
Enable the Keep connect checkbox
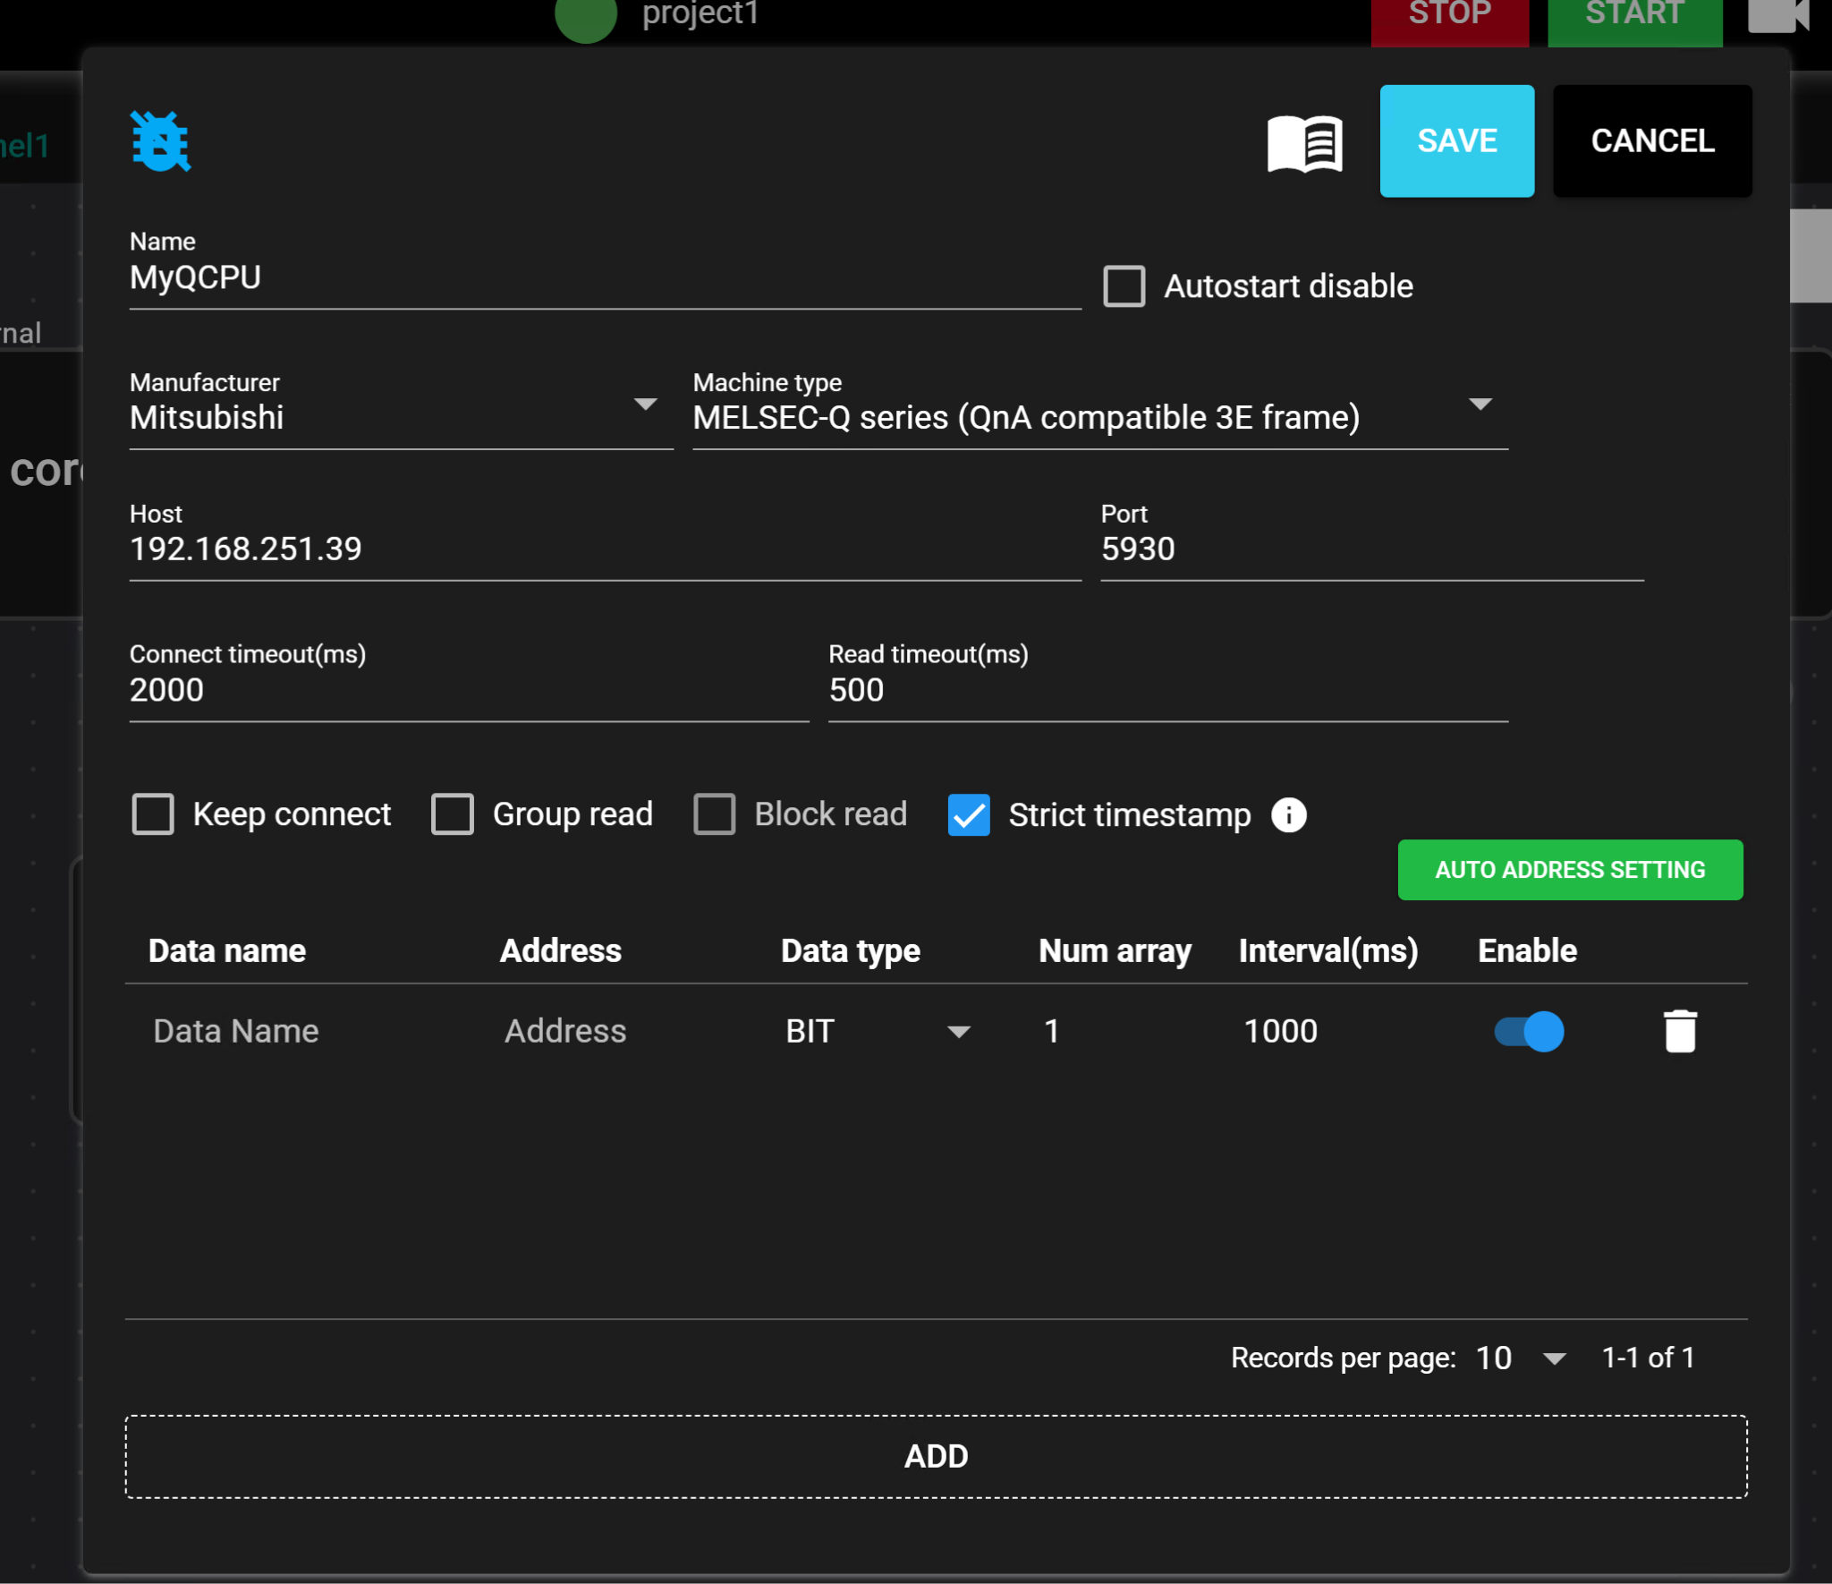click(153, 814)
